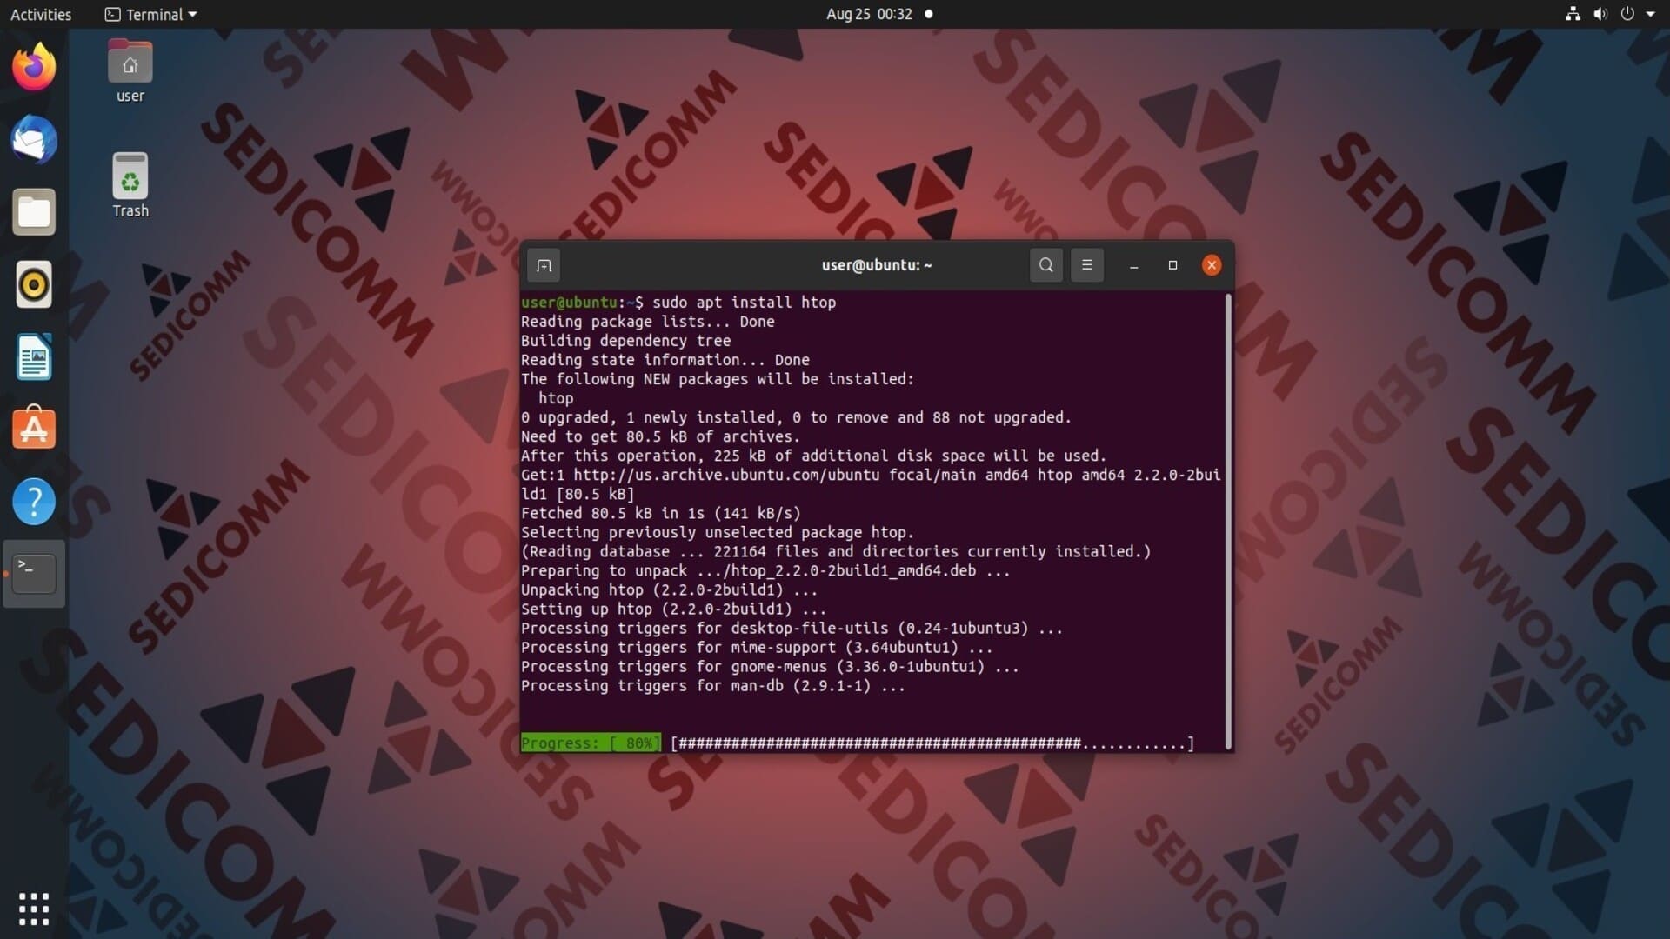
Task: Maximize the terminal window
Action: click(1172, 265)
